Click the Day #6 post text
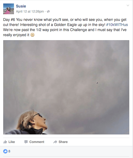 tap(65, 27)
